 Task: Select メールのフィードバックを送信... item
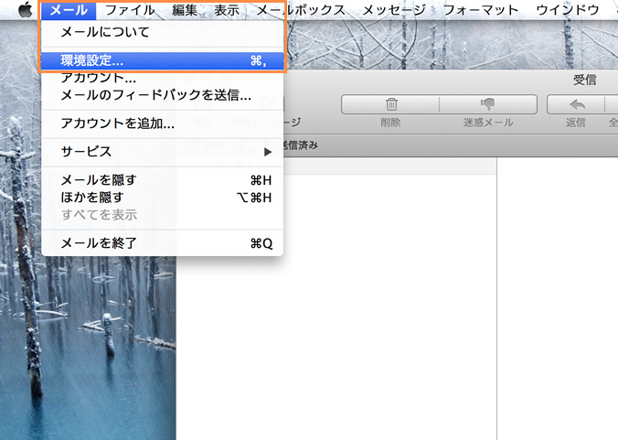(155, 94)
